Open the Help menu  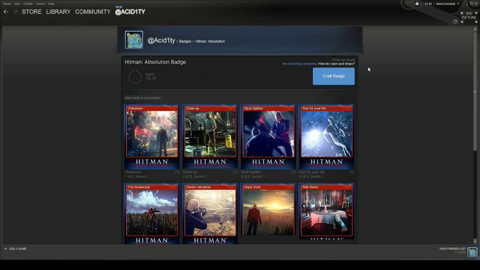coord(51,4)
